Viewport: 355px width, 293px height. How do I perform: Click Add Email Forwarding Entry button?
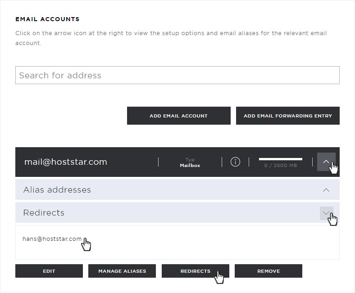tap(288, 116)
